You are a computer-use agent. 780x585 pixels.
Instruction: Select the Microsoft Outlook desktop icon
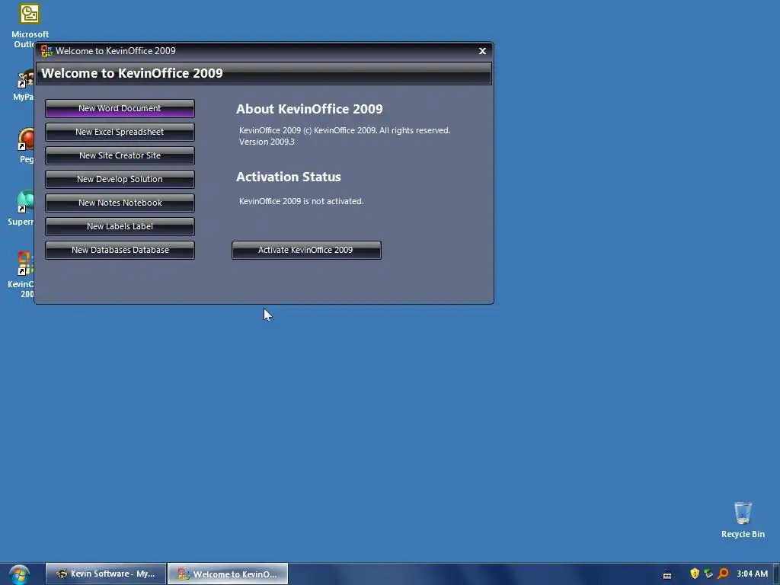click(30, 26)
